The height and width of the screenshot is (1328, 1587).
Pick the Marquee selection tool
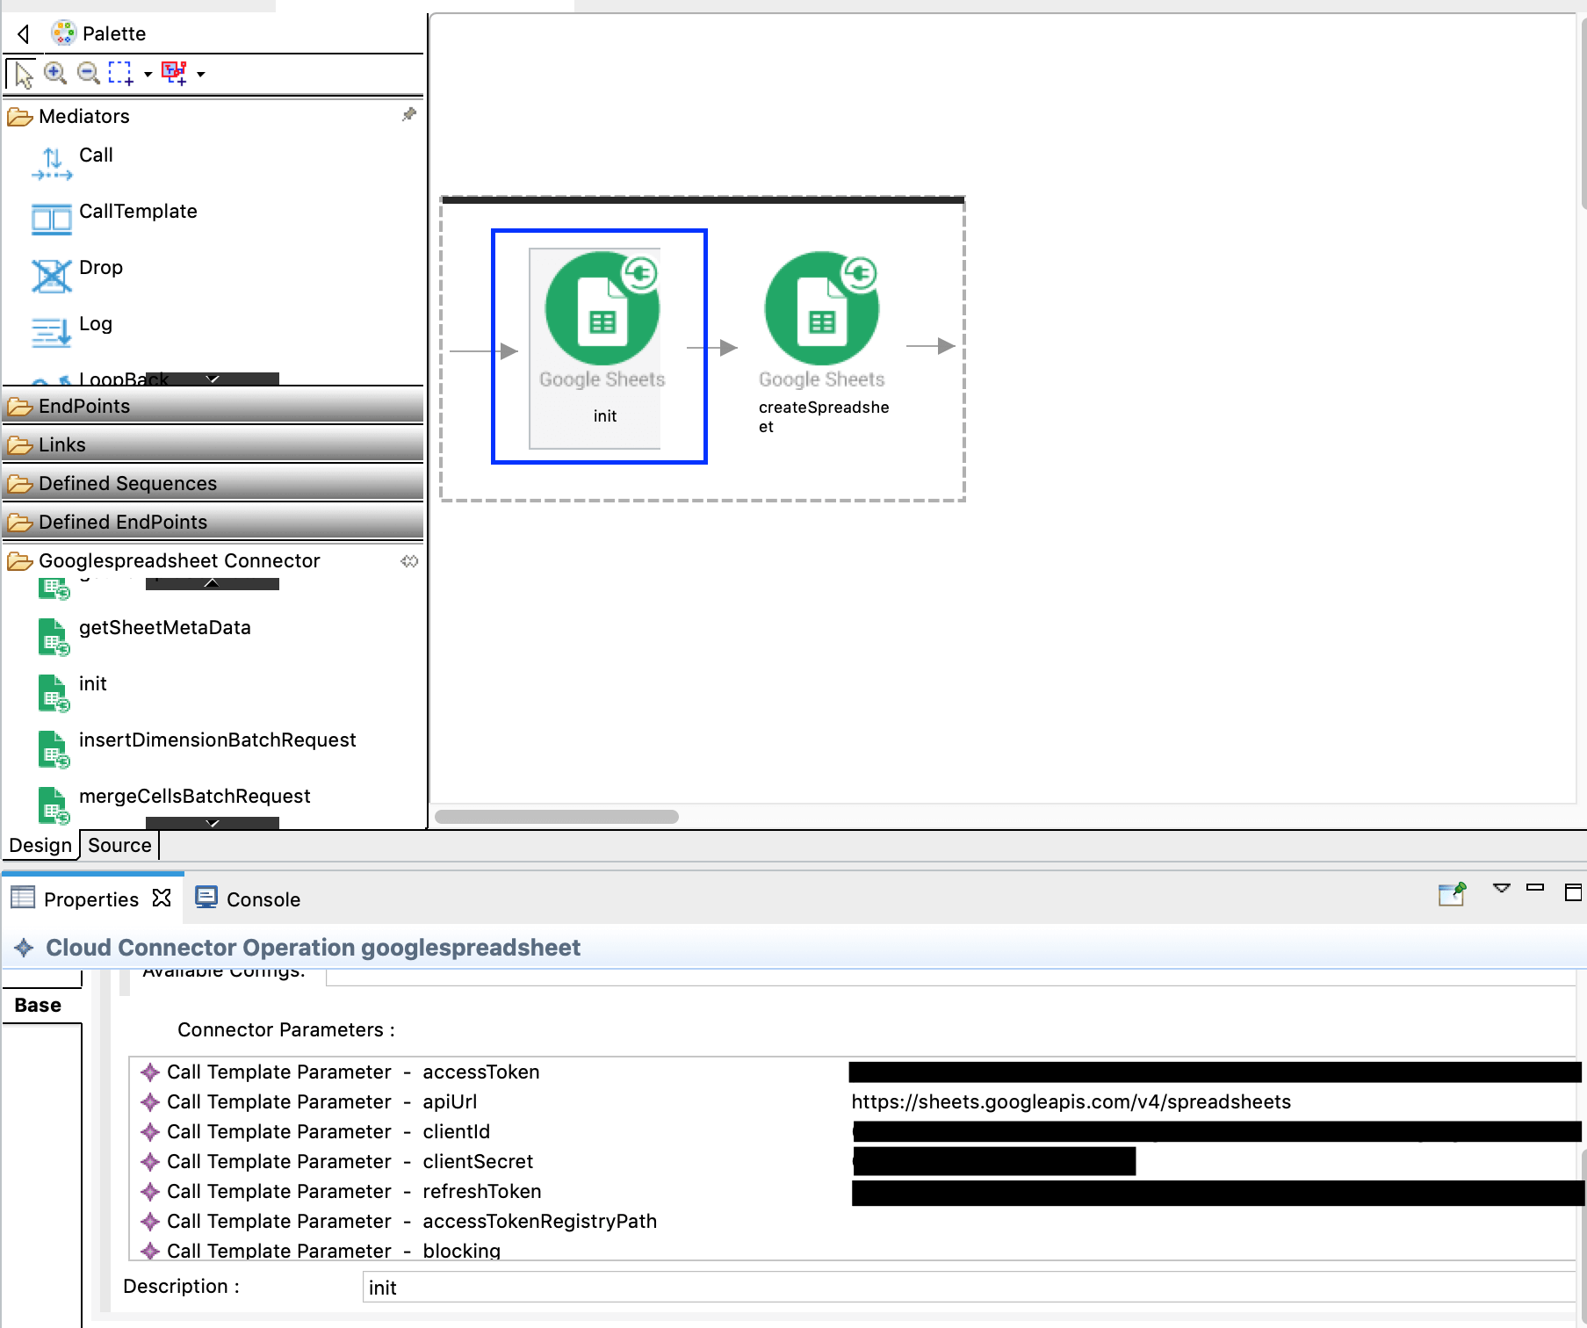[120, 73]
